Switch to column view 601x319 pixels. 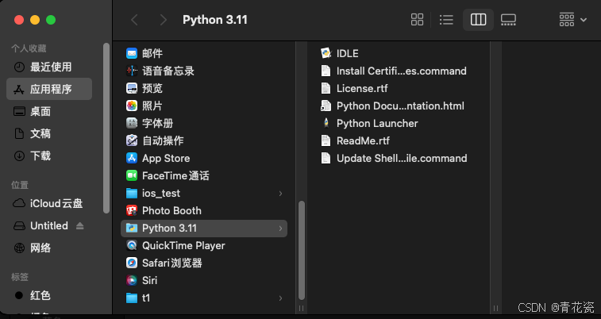479,20
